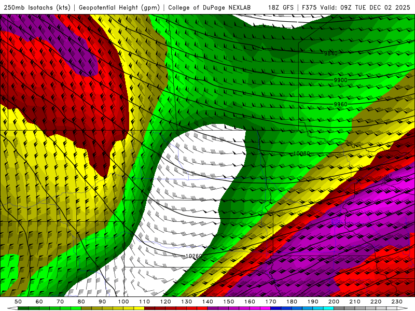Click the dark gray swatch under 200
The width and height of the screenshot is (415, 311).
(339, 308)
